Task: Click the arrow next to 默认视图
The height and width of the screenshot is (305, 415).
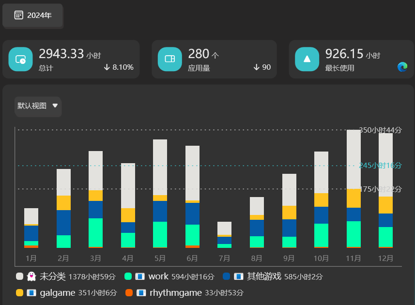Action: [55, 106]
